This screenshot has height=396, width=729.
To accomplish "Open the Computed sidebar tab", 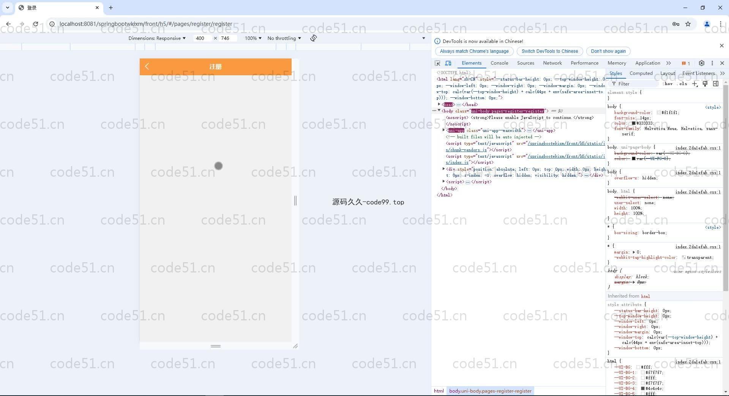I will coord(641,73).
